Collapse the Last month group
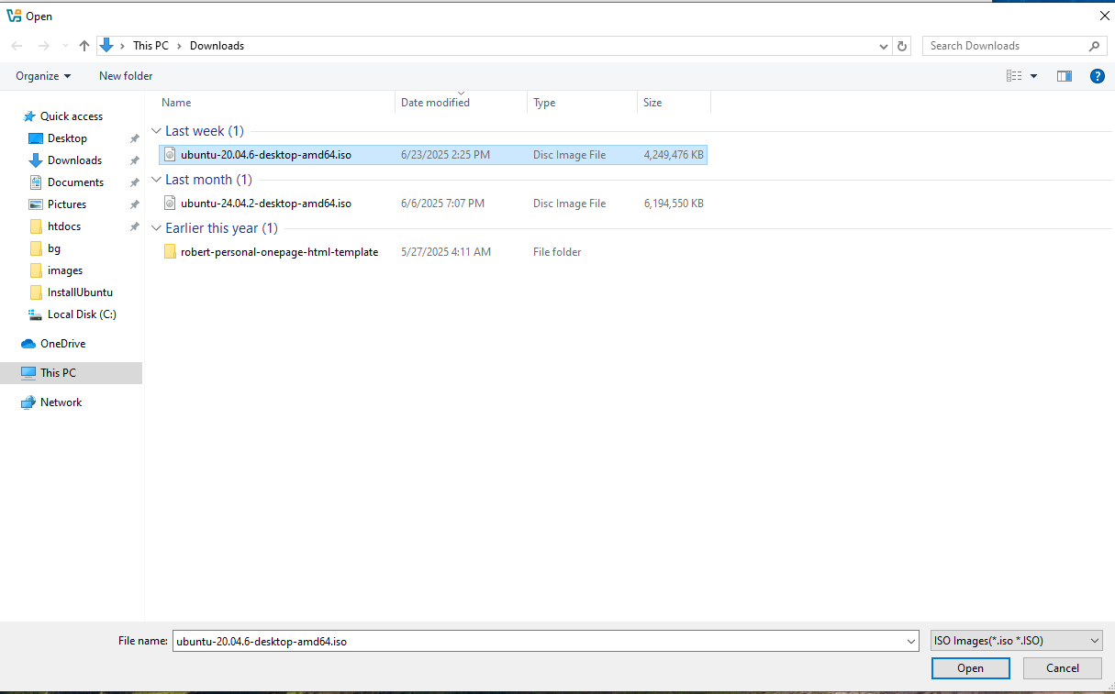The height and width of the screenshot is (694, 1115). (156, 179)
